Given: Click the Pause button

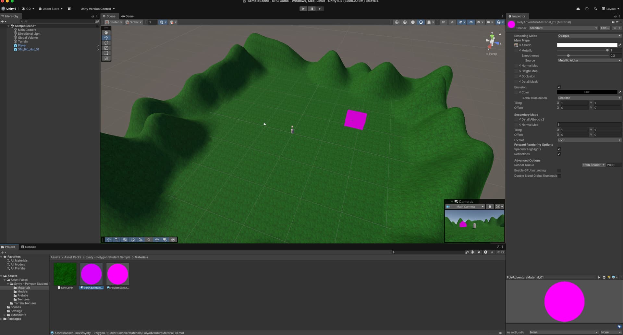Looking at the screenshot, I should pos(311,9).
